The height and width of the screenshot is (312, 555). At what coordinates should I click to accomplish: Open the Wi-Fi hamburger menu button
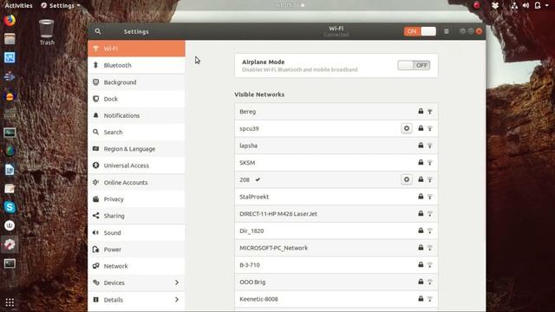click(x=447, y=31)
